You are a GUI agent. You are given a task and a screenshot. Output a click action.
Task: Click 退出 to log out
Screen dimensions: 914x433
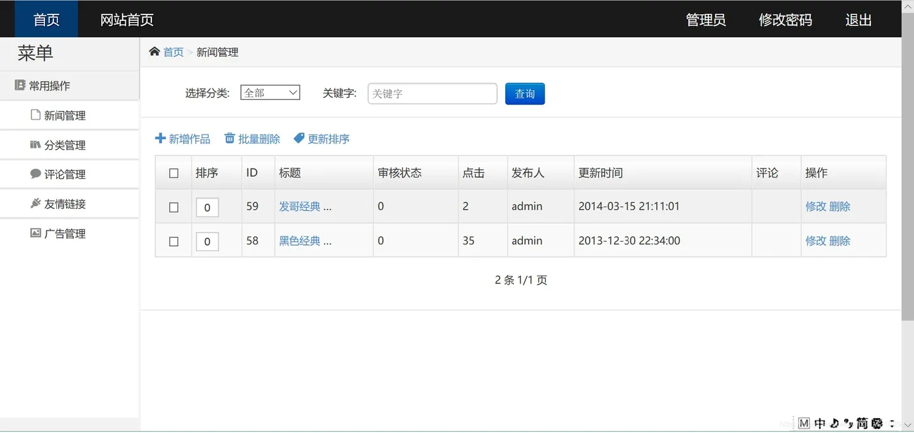[x=859, y=20]
